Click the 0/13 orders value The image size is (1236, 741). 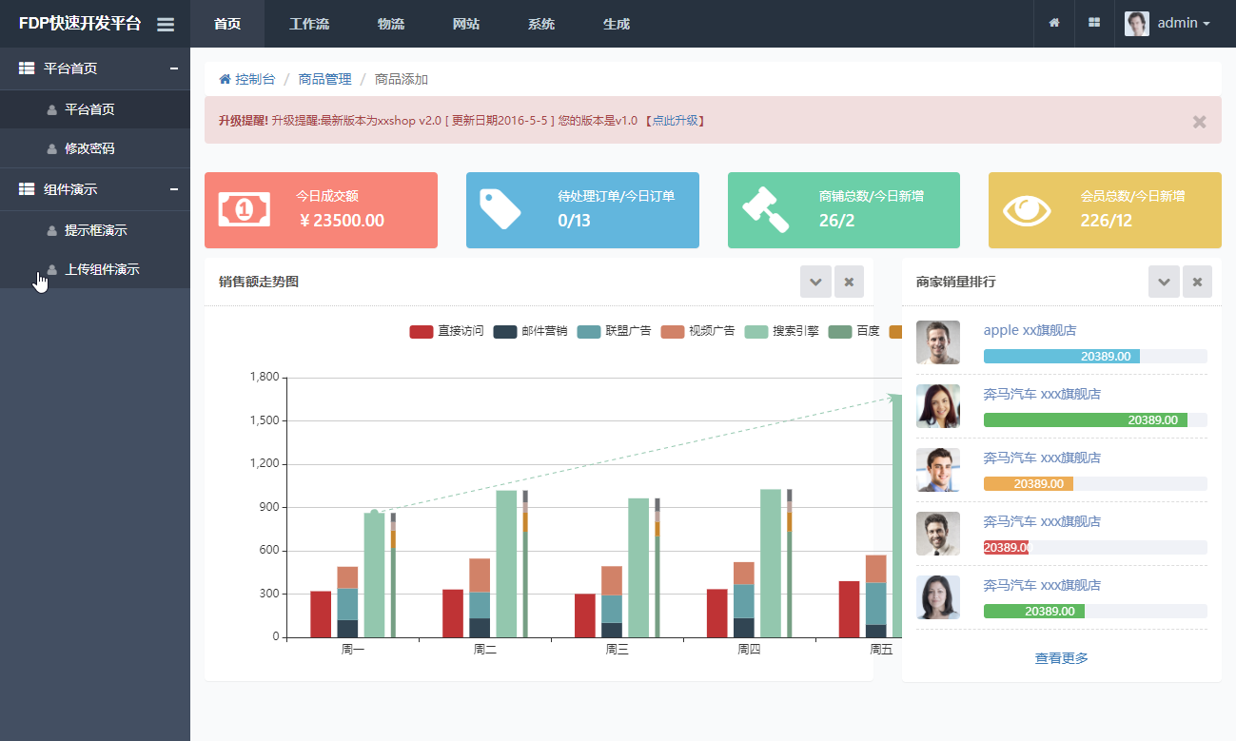coord(574,221)
